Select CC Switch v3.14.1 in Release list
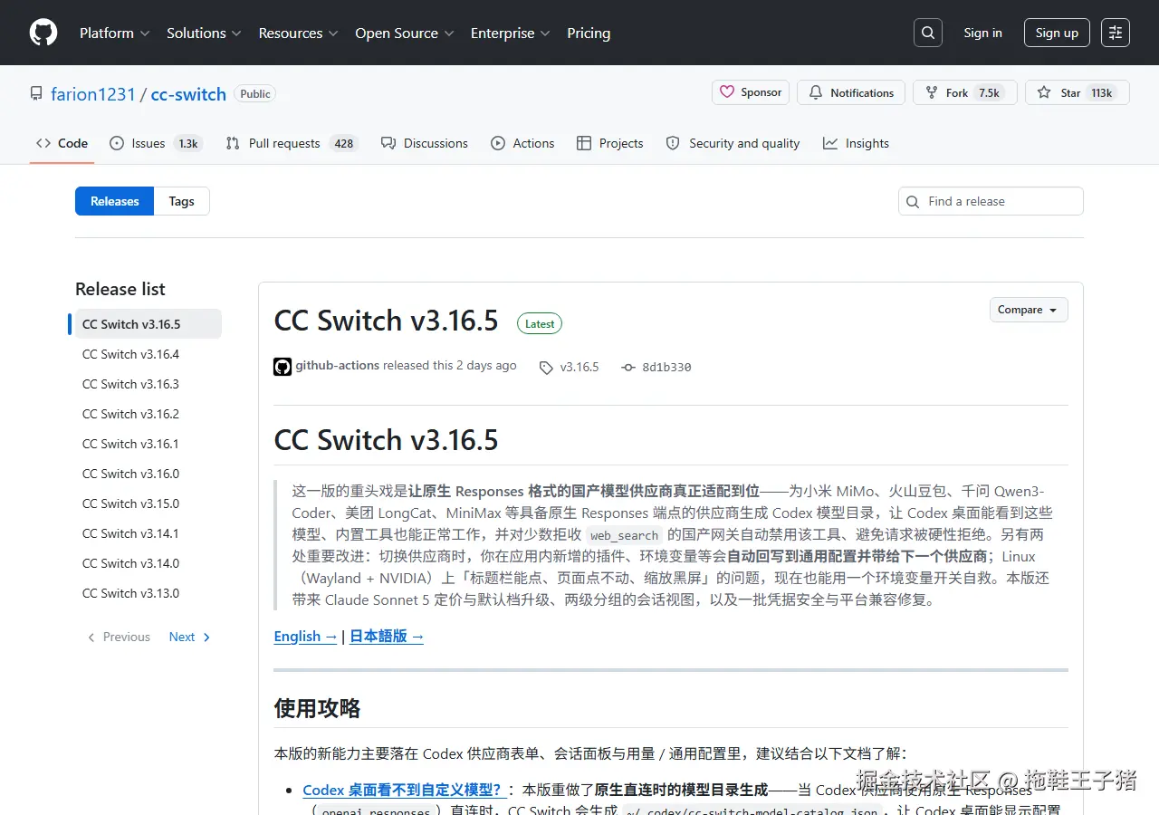 pyautogui.click(x=148, y=533)
